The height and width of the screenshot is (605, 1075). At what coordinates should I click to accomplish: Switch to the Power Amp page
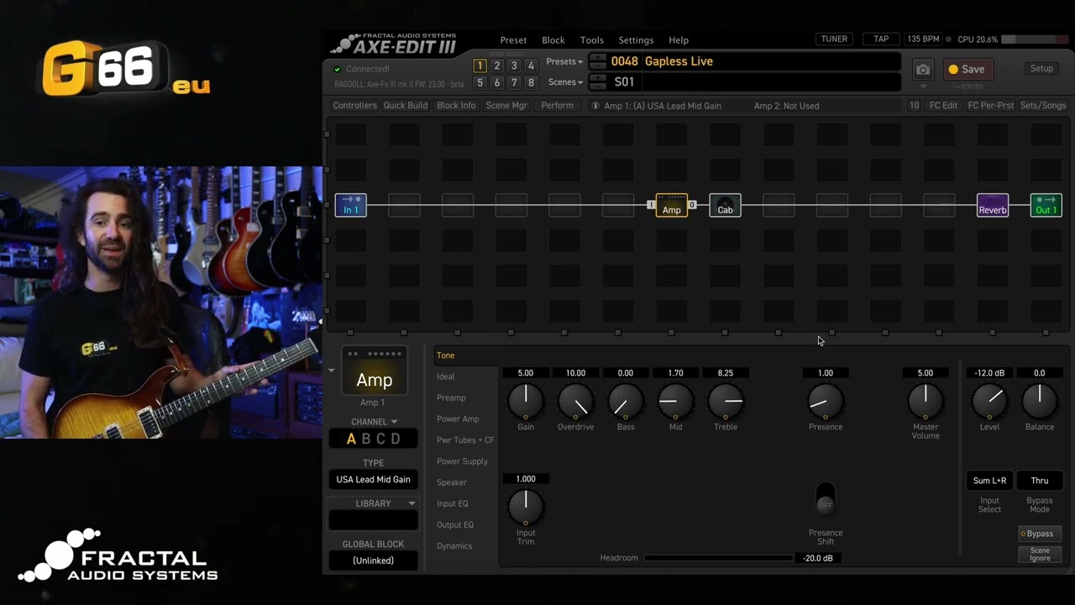click(458, 418)
